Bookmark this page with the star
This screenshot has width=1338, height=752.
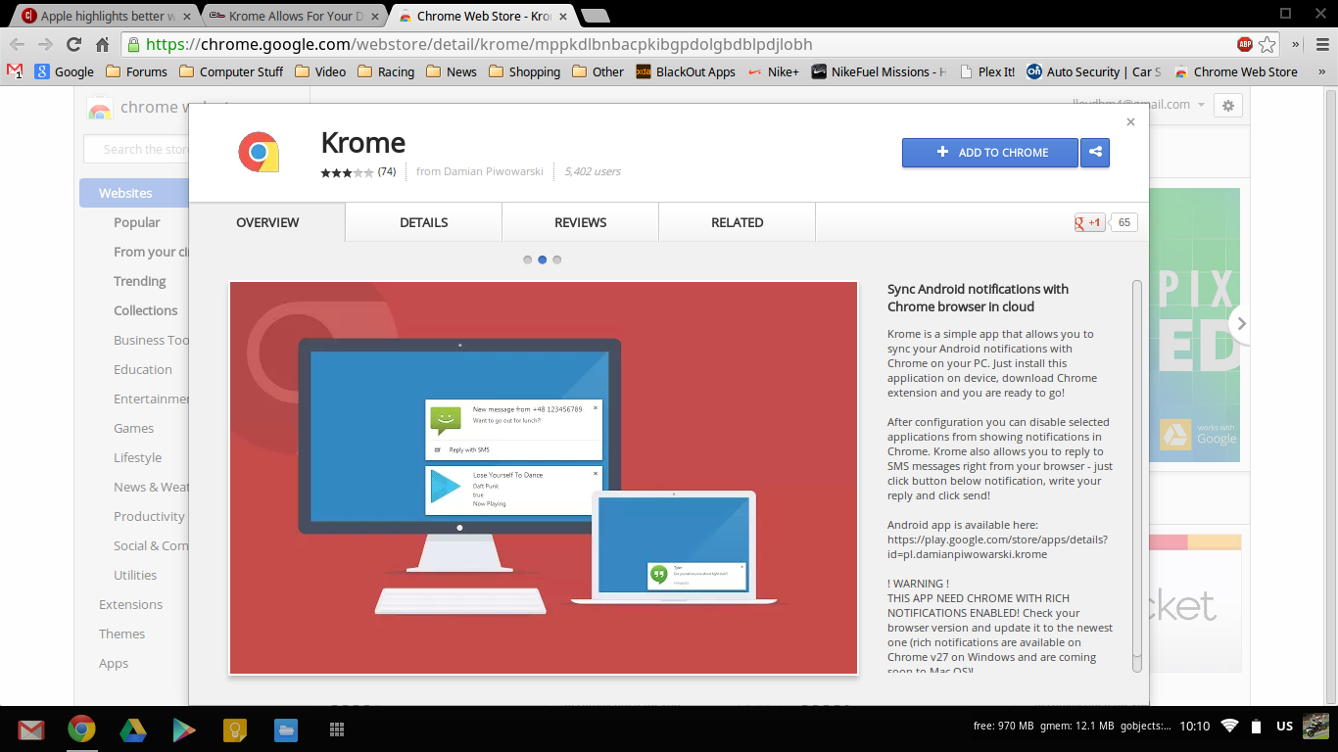1267,44
